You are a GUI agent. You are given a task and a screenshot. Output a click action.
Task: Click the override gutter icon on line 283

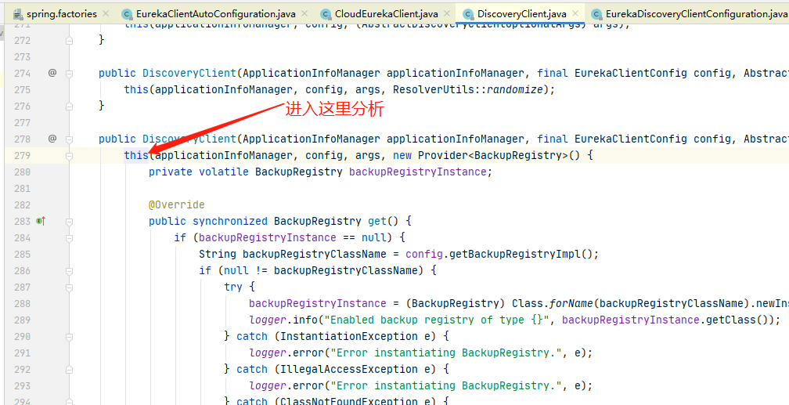[x=41, y=221]
